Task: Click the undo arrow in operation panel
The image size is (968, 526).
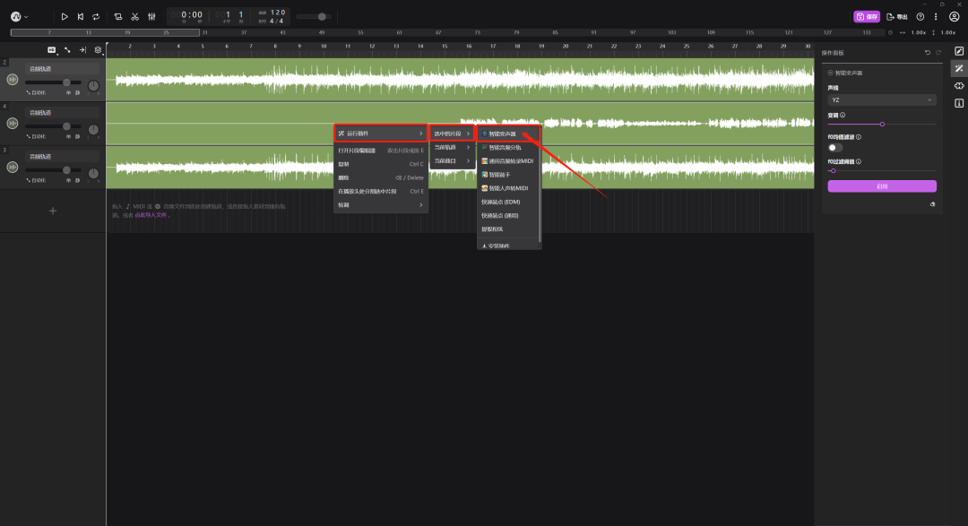Action: pos(928,53)
